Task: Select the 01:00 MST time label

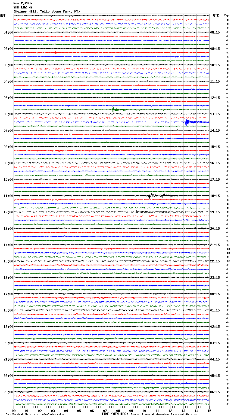Action: pos(8,32)
